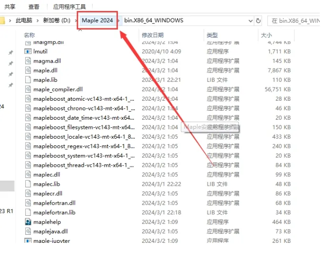325x259 pixels.
Task: Click date 2024/3/1 22:21
Action: 161,80
